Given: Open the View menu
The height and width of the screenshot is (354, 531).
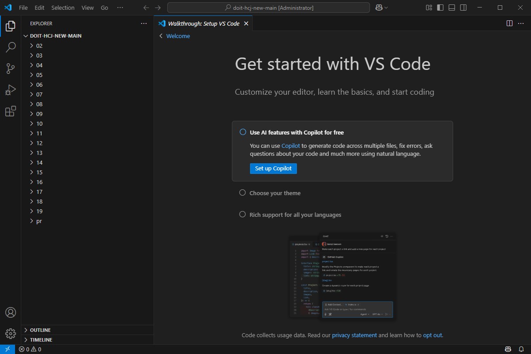Looking at the screenshot, I should click(x=88, y=8).
